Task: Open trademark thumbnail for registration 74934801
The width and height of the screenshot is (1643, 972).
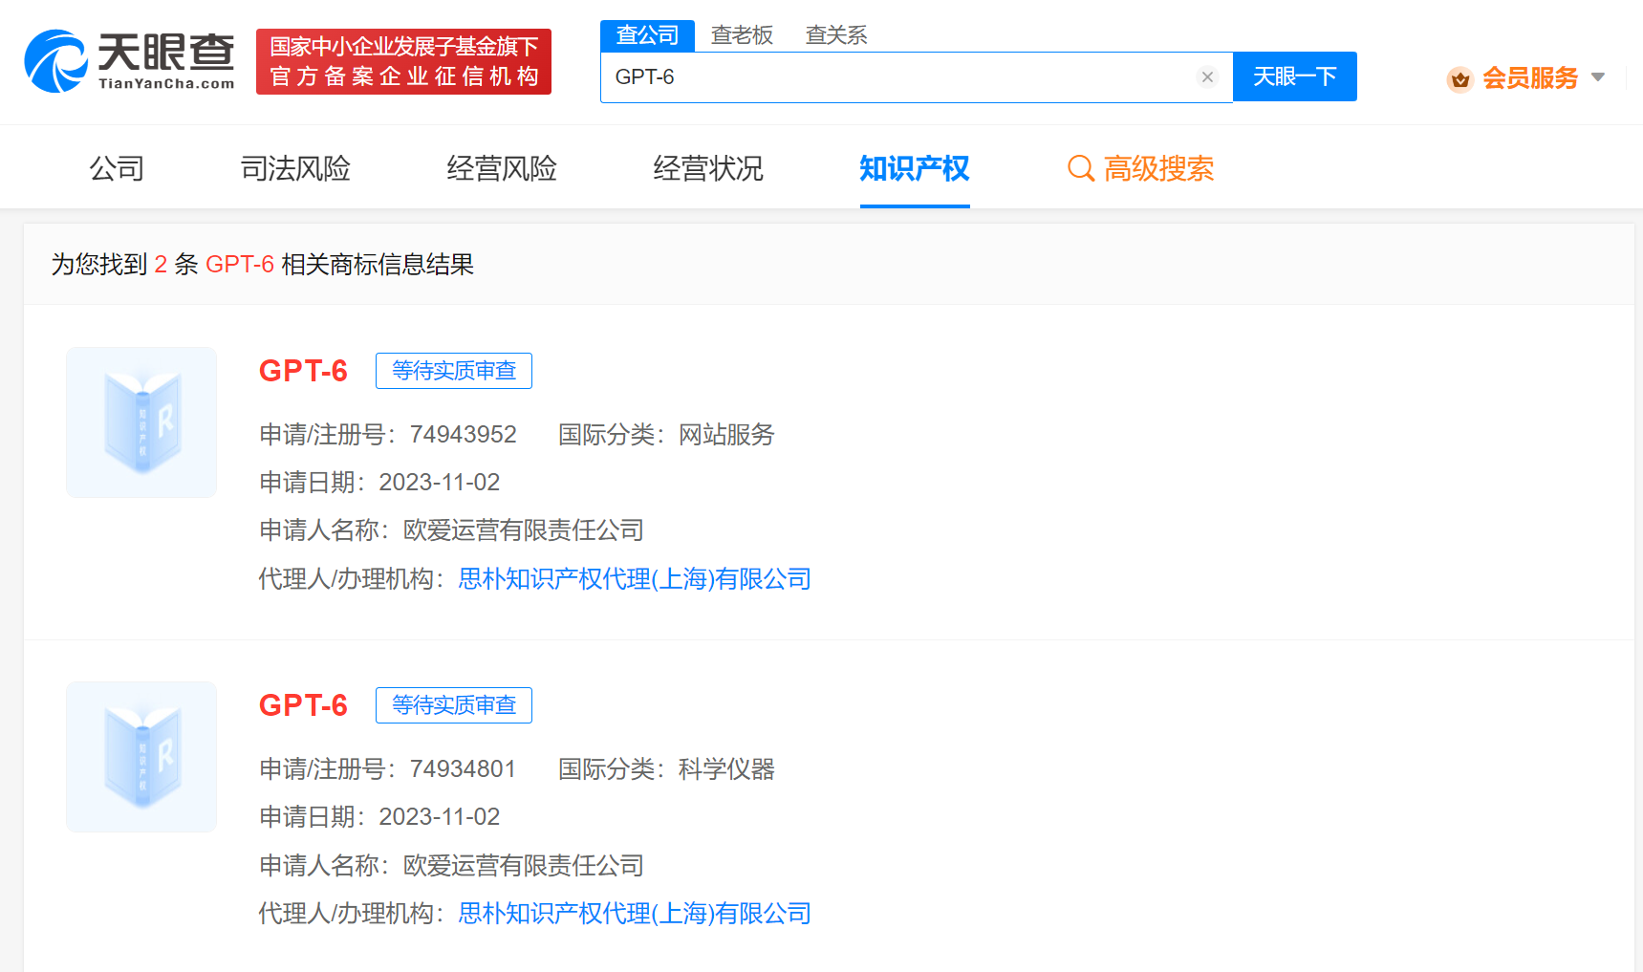Action: pyautogui.click(x=141, y=757)
